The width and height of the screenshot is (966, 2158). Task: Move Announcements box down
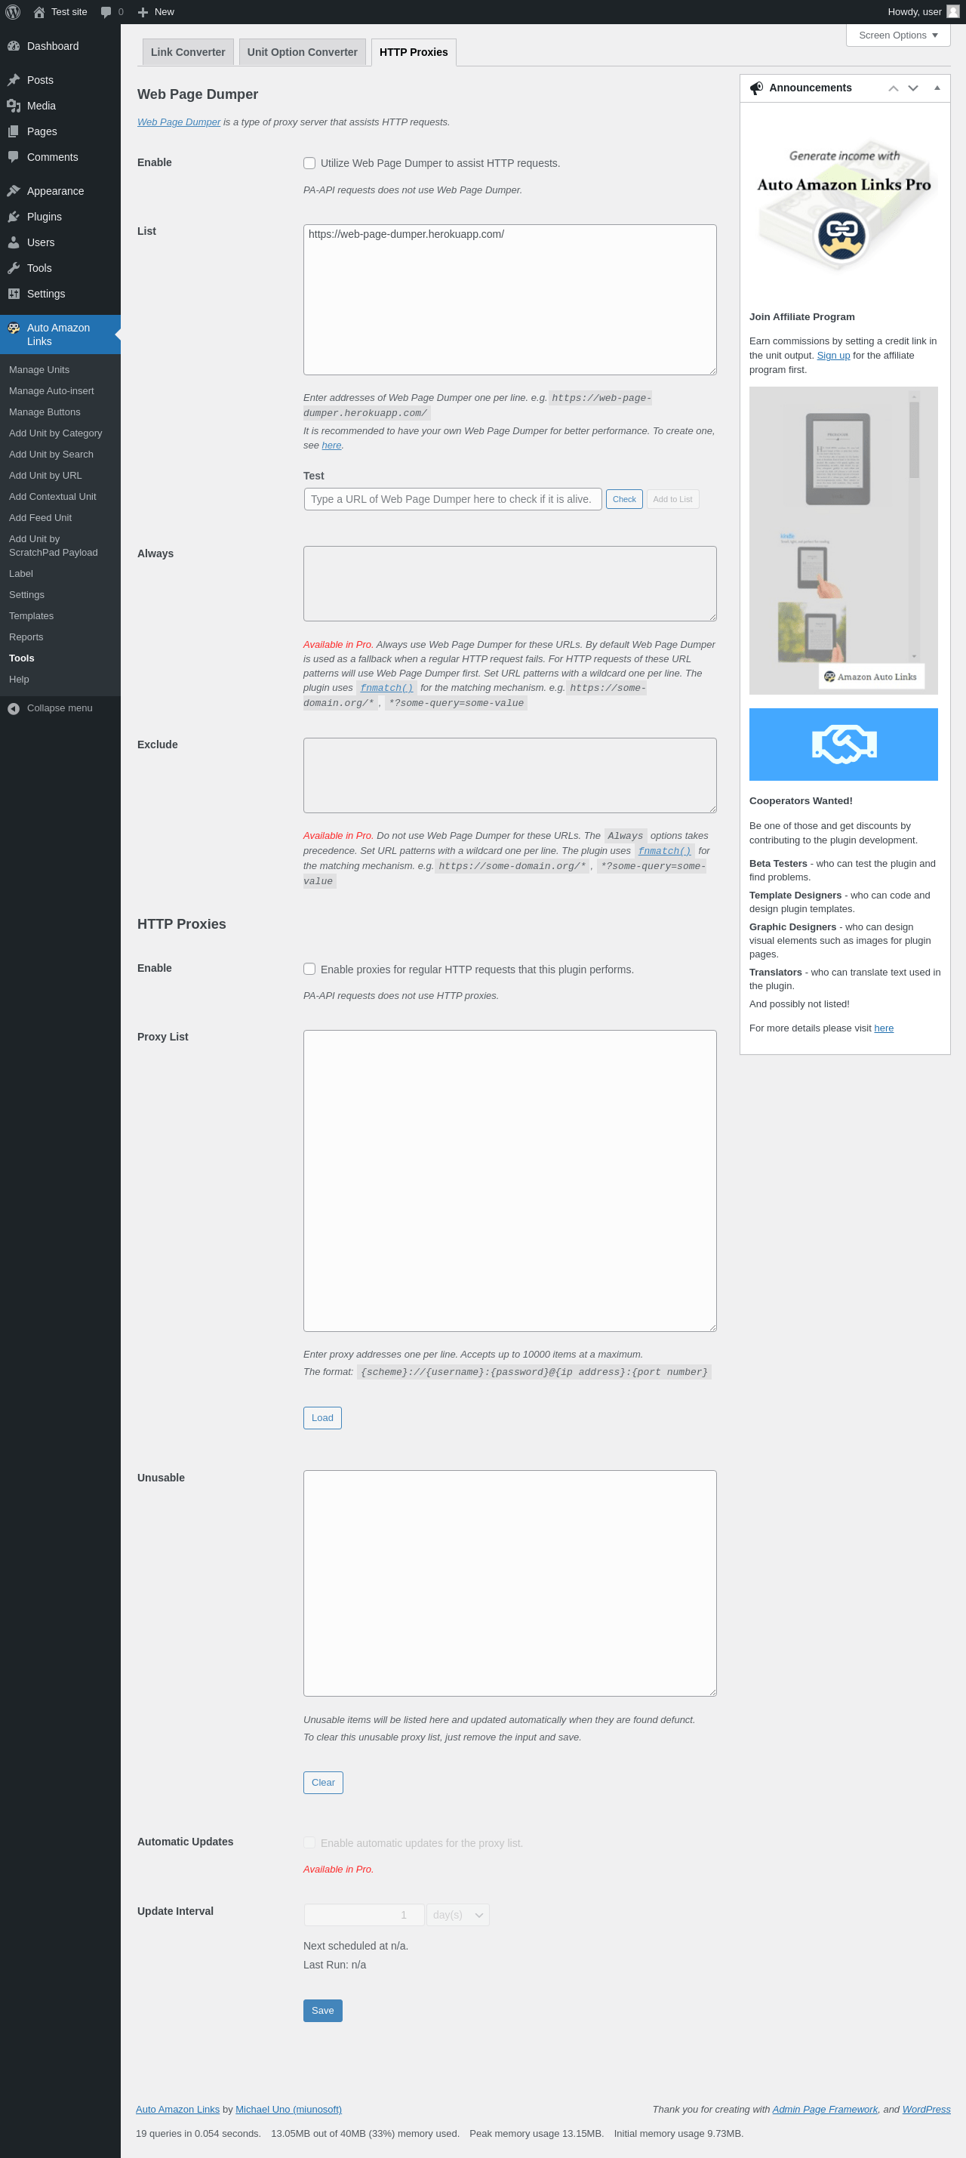click(x=913, y=88)
